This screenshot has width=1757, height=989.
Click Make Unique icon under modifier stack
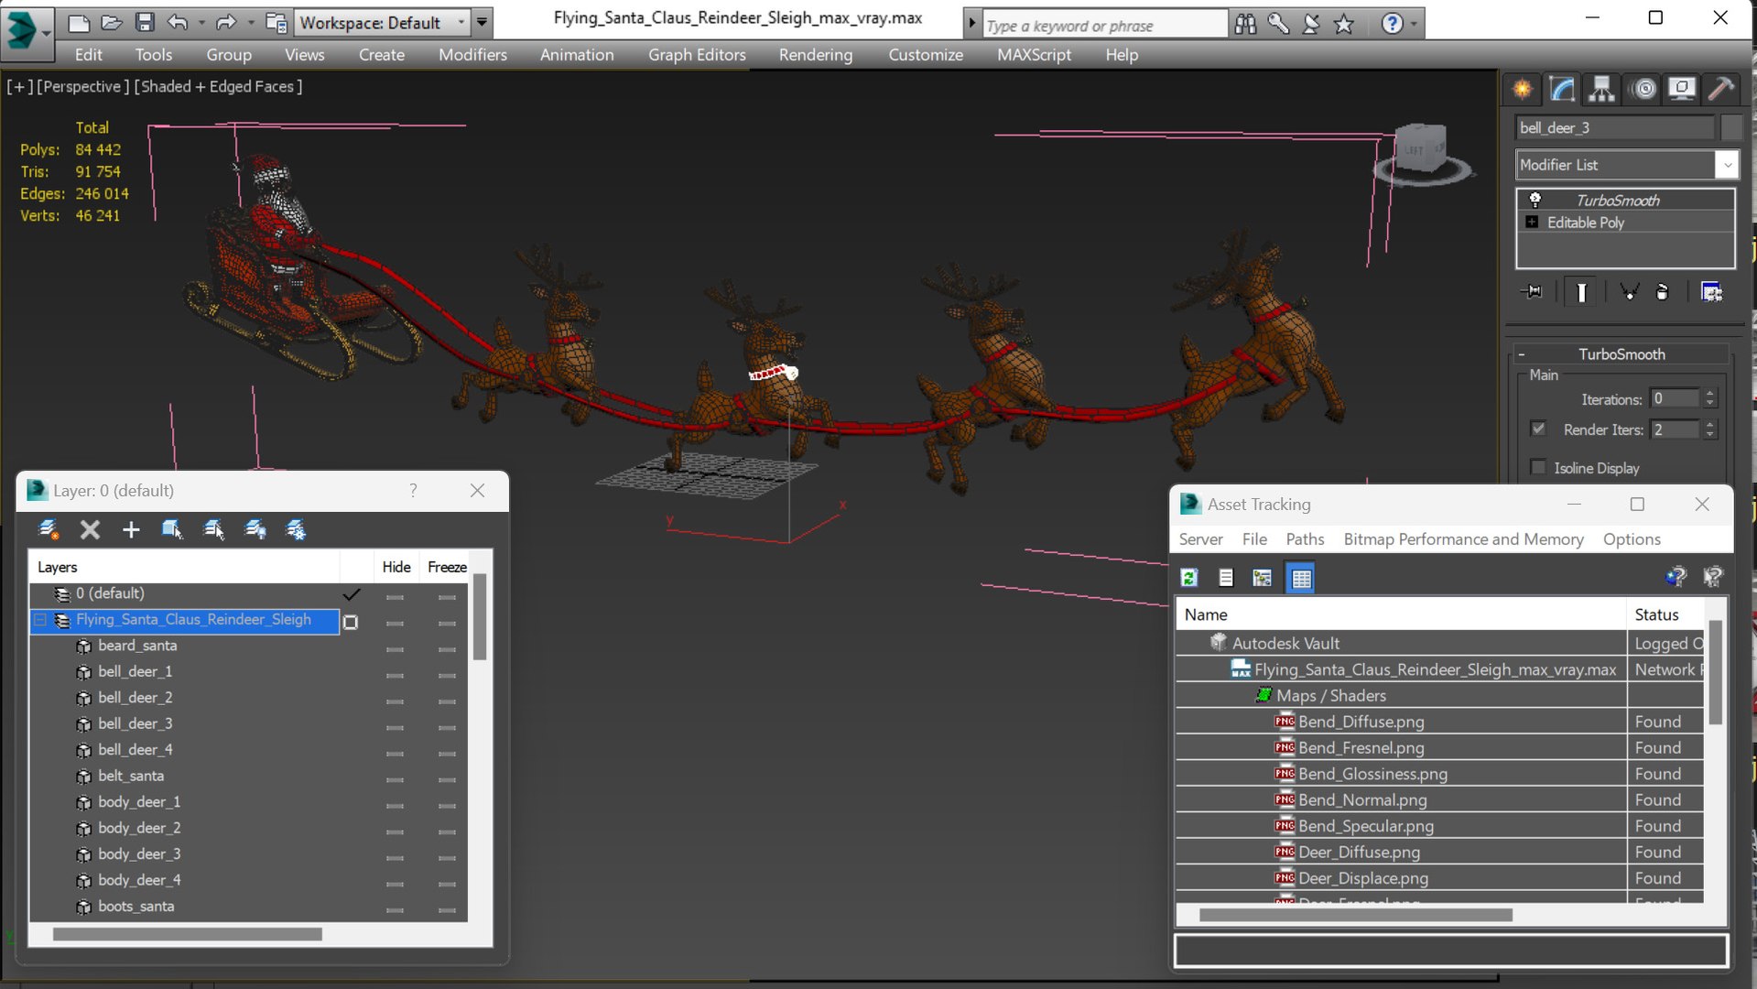point(1629,292)
